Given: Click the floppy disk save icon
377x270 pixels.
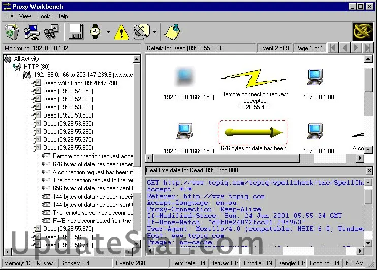Looking at the screenshot, I should pyautogui.click(x=75, y=31).
